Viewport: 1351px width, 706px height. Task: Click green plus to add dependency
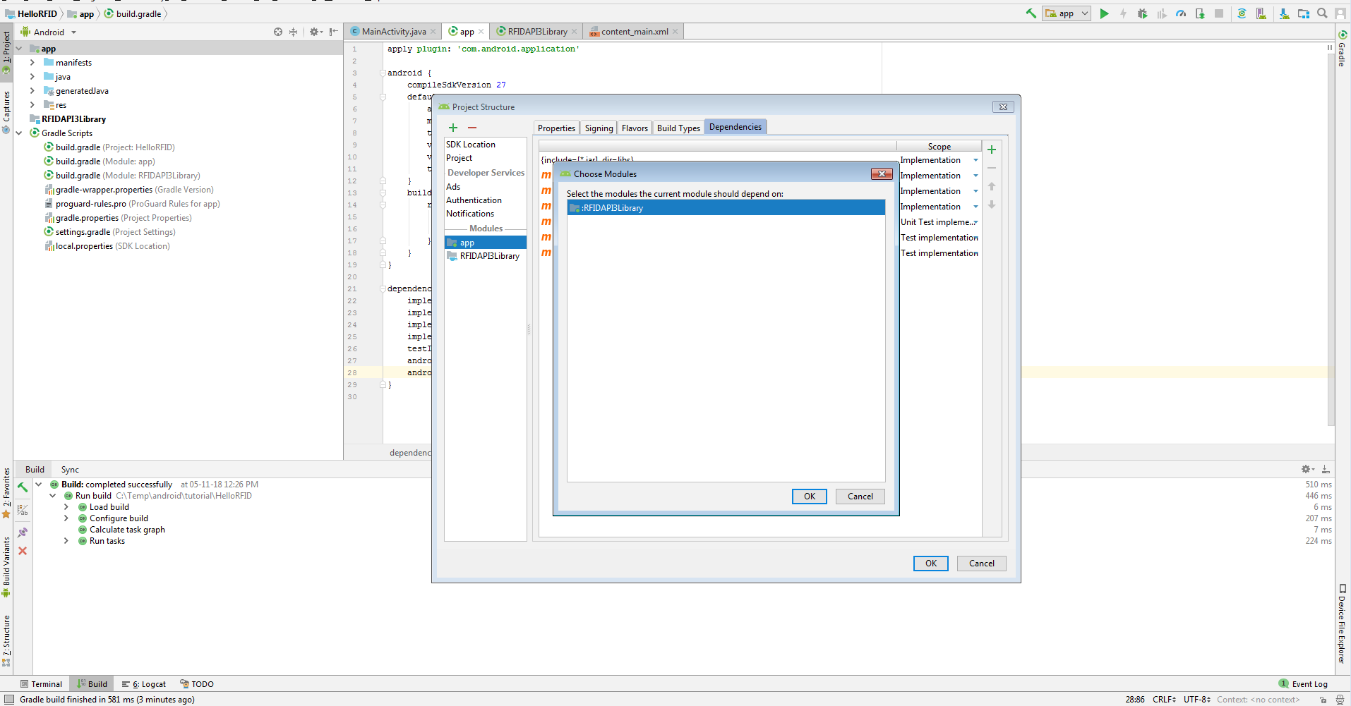(x=992, y=150)
